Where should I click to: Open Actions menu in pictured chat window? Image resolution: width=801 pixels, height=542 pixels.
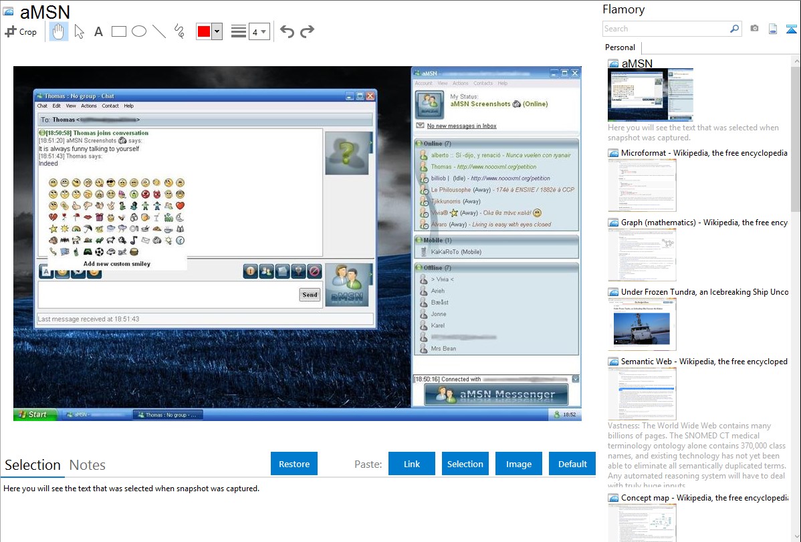pos(89,106)
